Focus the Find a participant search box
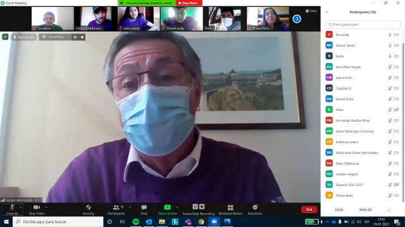Image resolution: width=405 pixels, height=227 pixels. 363,25
